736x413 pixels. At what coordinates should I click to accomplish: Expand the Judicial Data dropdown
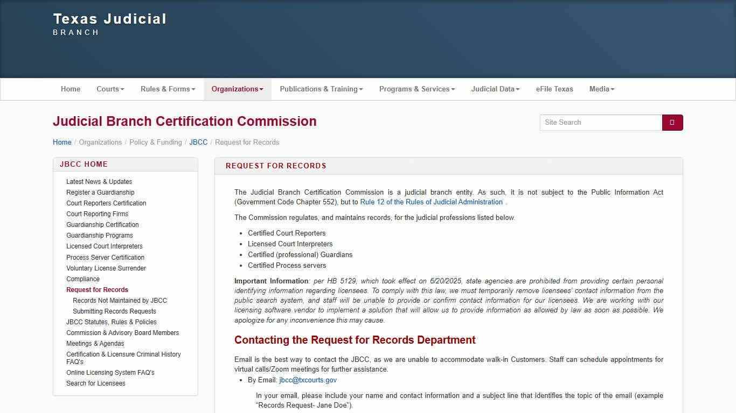495,89
